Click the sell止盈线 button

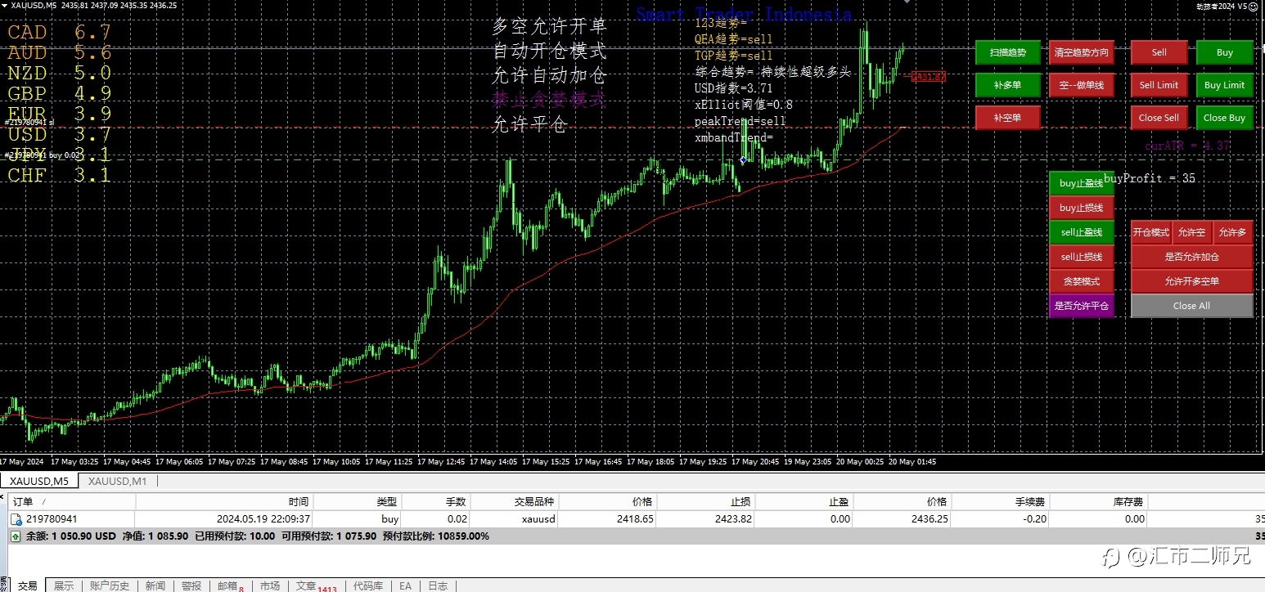[x=1082, y=232]
